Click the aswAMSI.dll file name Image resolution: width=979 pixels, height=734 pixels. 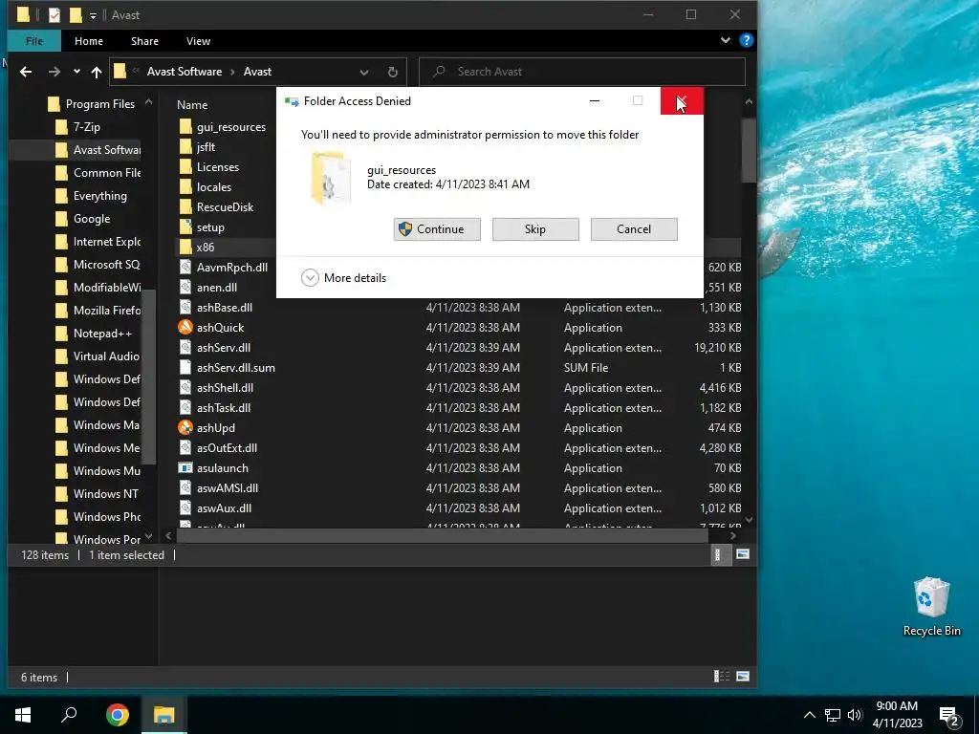[x=228, y=488]
